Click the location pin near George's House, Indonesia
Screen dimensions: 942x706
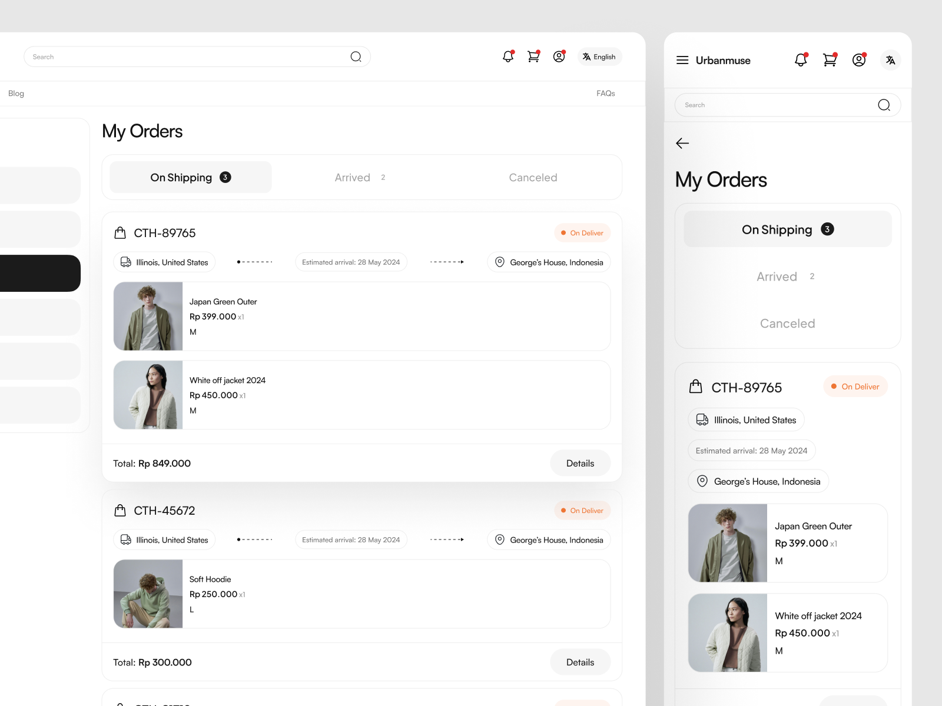point(499,262)
